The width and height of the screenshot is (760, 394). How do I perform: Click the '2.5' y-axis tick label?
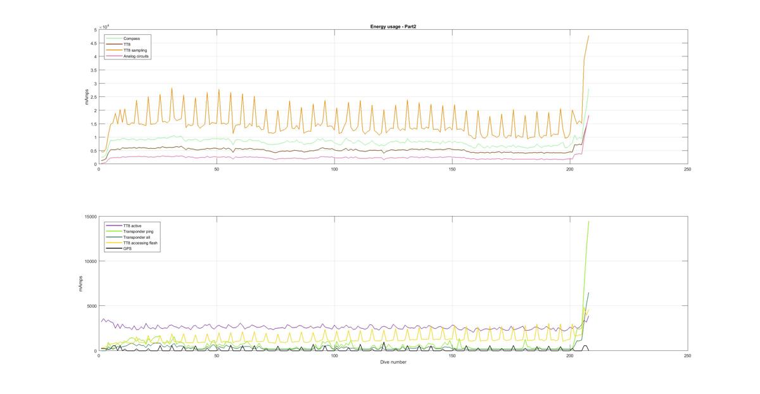93,97
